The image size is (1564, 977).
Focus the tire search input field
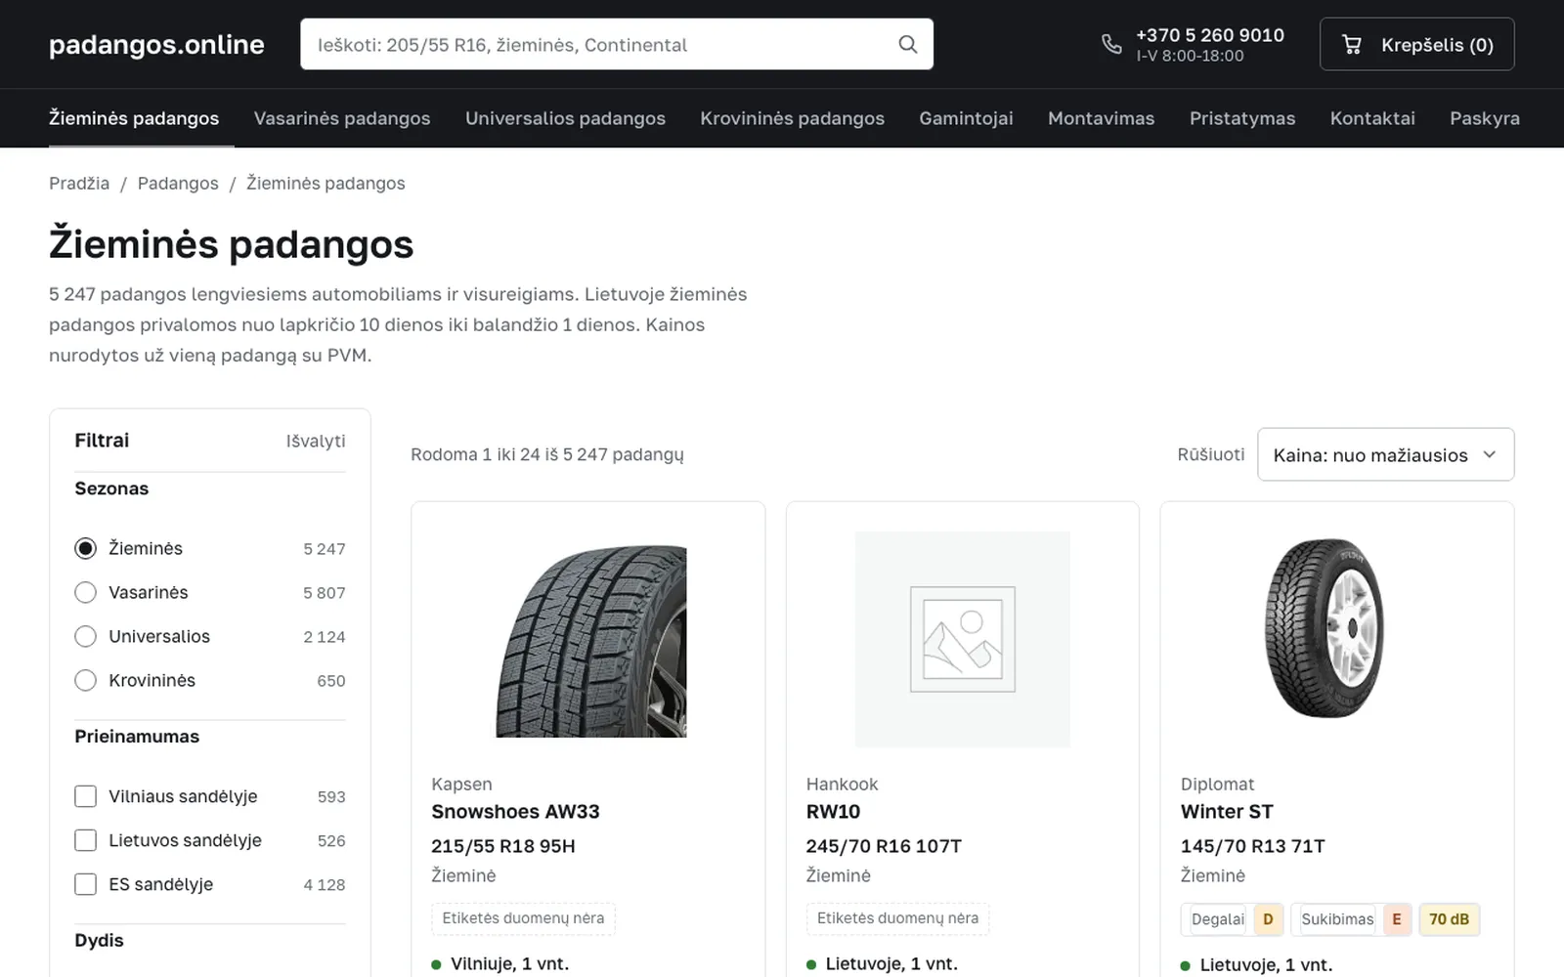pos(617,44)
